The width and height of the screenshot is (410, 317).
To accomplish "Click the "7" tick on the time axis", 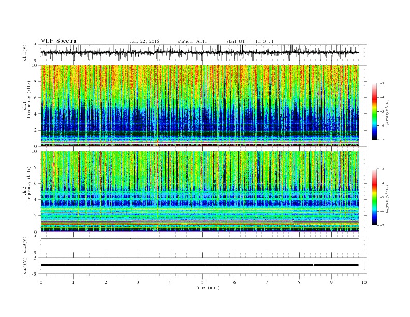I will pyautogui.click(x=267, y=282).
